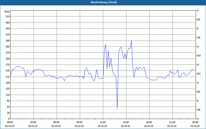
Task: Click the 18.10.20 date under 12:00
Action: pos(102,126)
